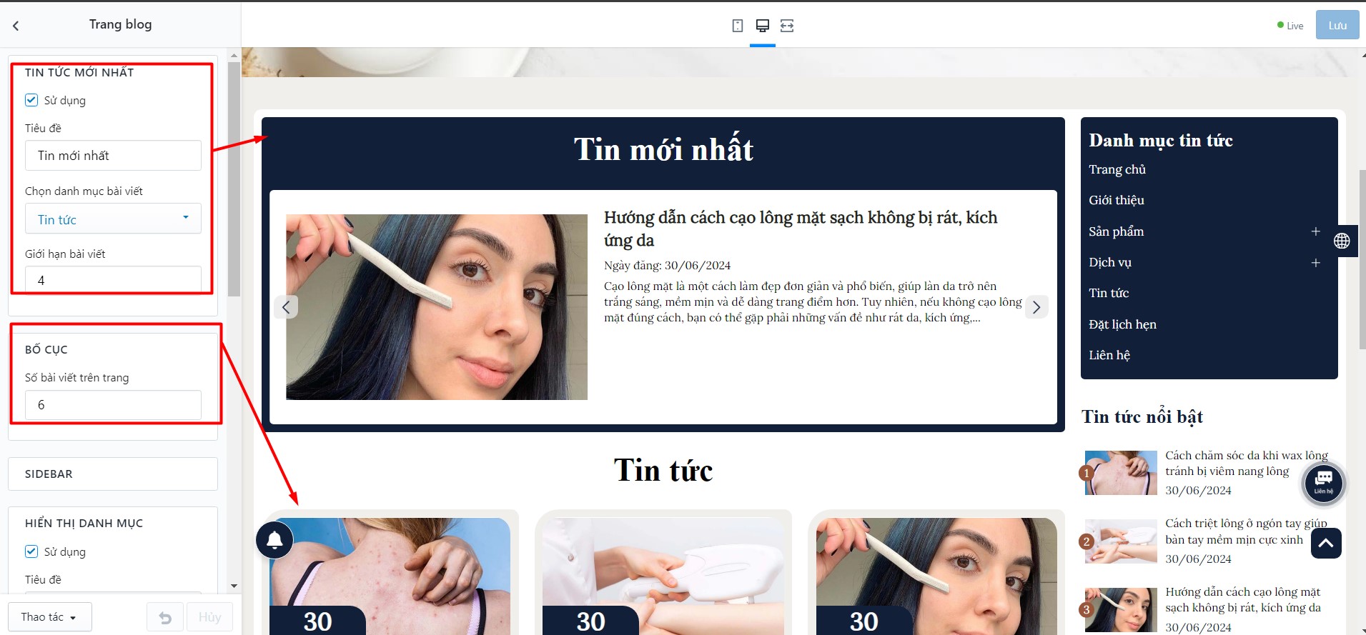This screenshot has width=1366, height=635.
Task: Expand the SIDEBAR section
Action: coord(113,474)
